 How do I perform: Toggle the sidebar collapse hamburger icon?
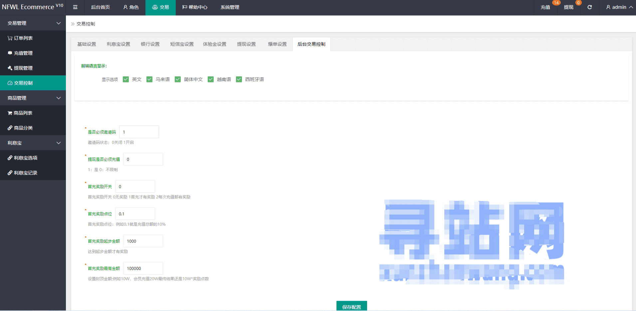(x=75, y=7)
